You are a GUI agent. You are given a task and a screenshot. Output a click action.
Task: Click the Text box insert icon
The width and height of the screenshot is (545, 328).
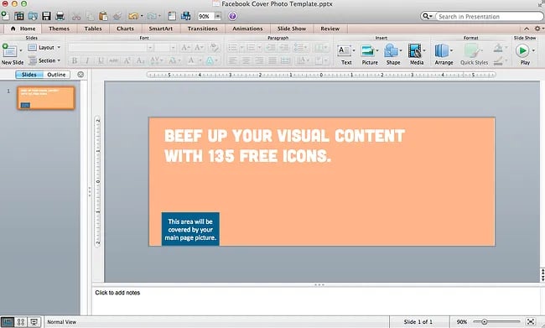point(345,55)
